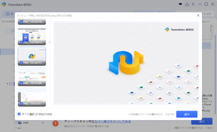Click the home icon in the toolbar
Screen dimensions: 217x132
coord(8,14)
